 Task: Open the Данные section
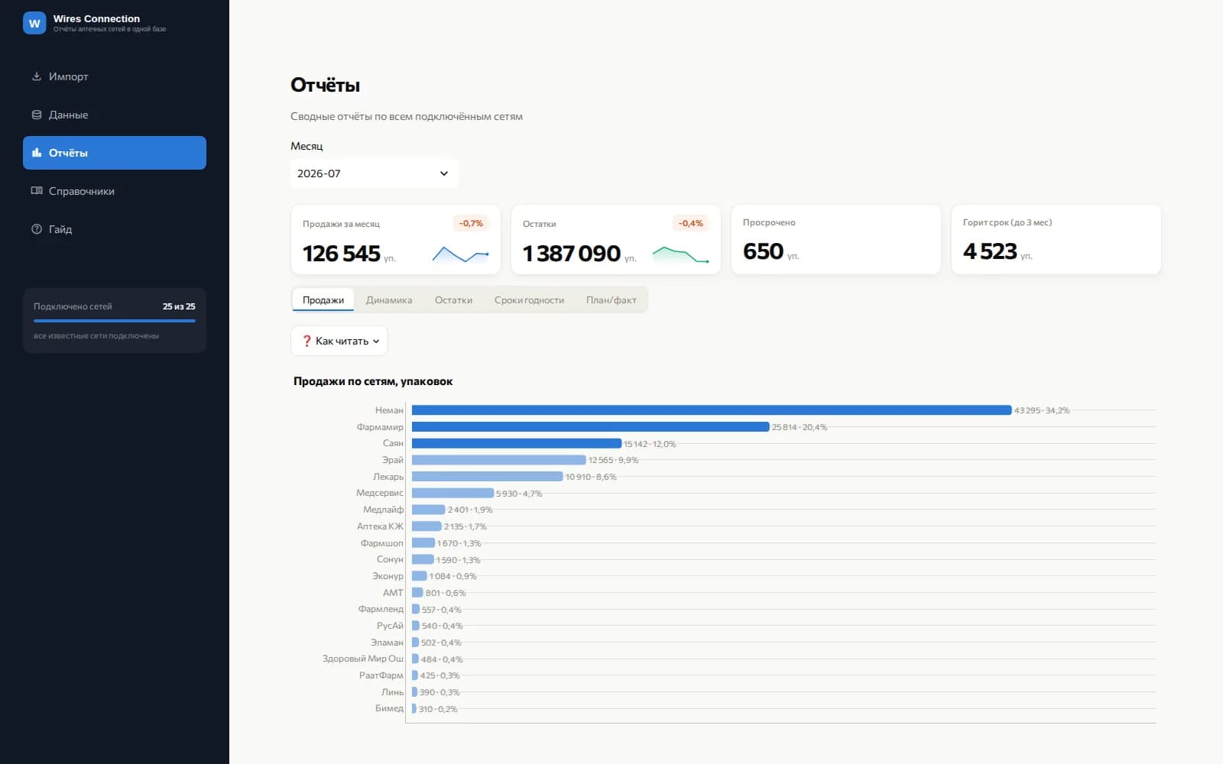[115, 115]
